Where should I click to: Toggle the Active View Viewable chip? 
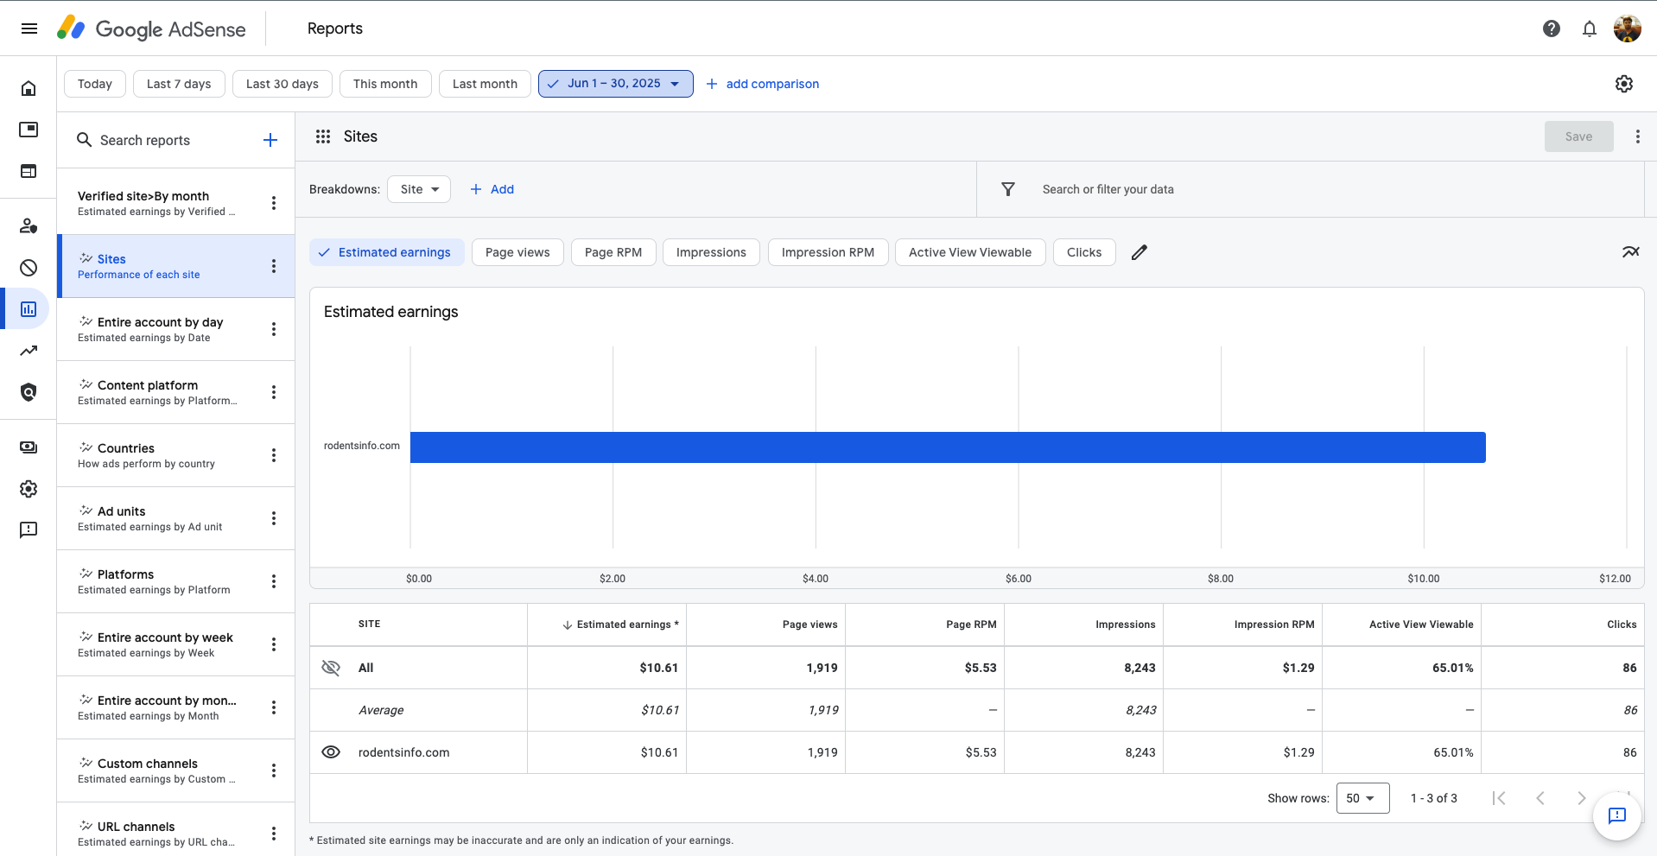[x=970, y=252]
